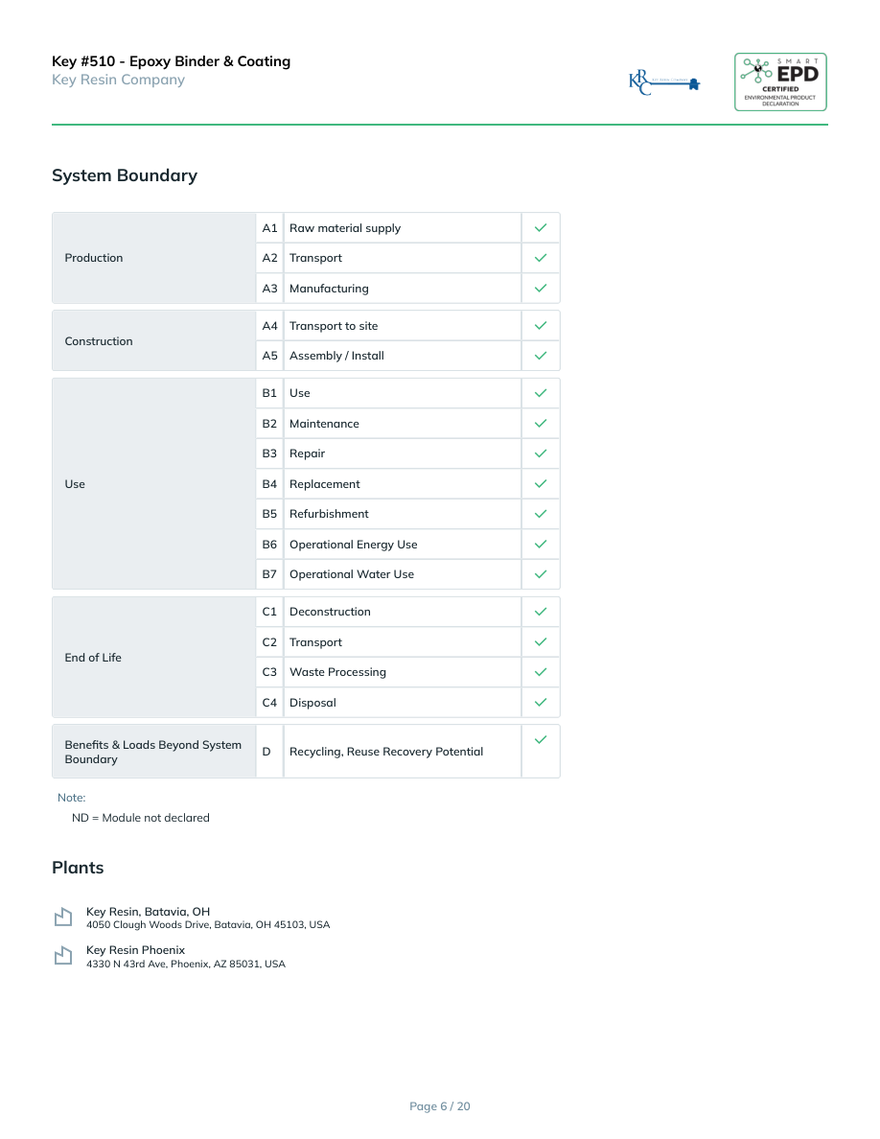Click the Plants section heading
Image resolution: width=880 pixels, height=1139 pixels.
point(78,868)
